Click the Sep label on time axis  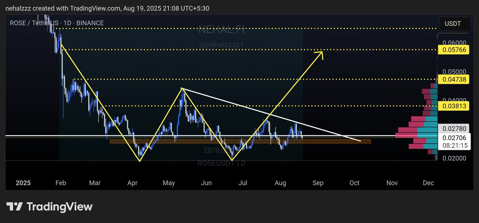318,183
